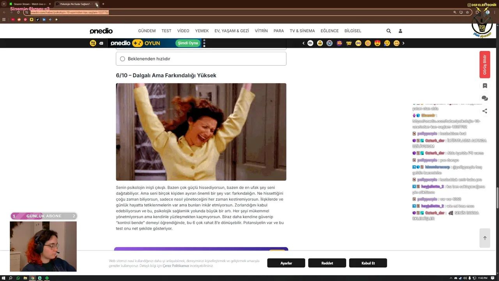The width and height of the screenshot is (499, 281).
Task: Click the browser reload button
Action: click(x=18, y=12)
